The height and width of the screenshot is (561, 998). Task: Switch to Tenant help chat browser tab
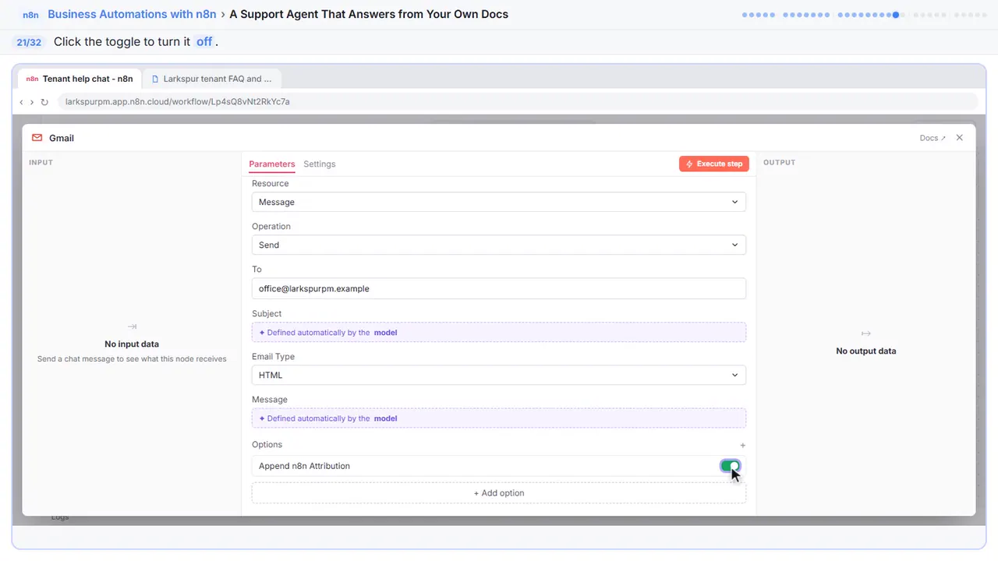(80, 79)
